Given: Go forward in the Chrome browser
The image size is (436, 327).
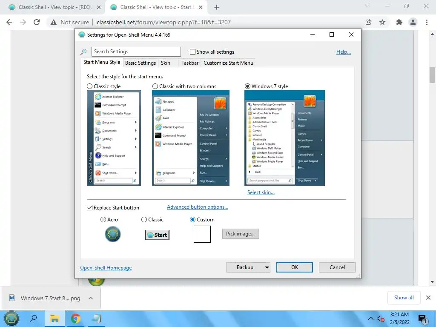Looking at the screenshot, I should [23, 22].
